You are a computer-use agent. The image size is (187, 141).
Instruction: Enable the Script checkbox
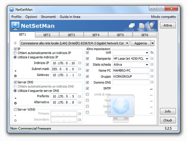point(88,106)
